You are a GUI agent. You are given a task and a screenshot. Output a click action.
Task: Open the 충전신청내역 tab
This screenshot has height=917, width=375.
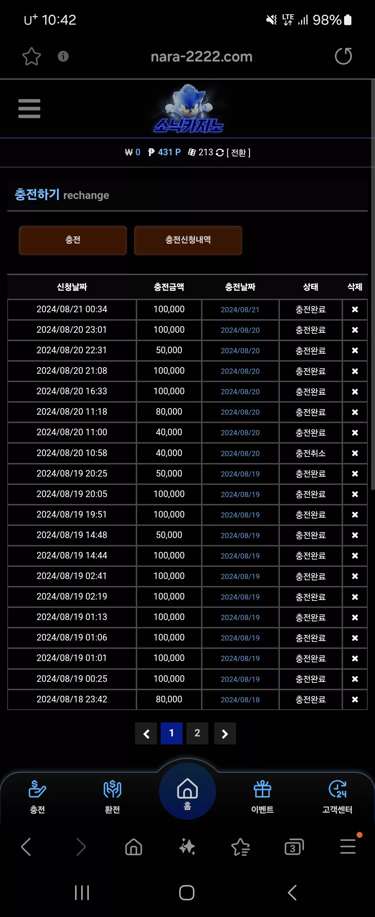(188, 240)
